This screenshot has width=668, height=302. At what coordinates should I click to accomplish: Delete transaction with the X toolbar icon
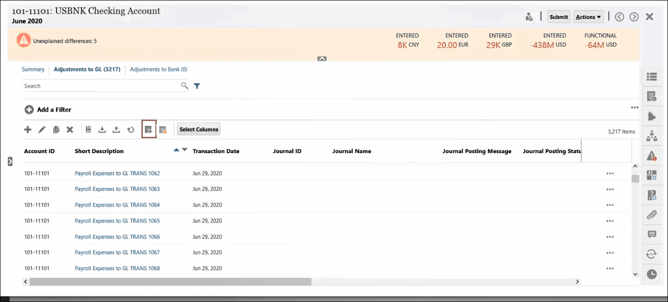[70, 130]
